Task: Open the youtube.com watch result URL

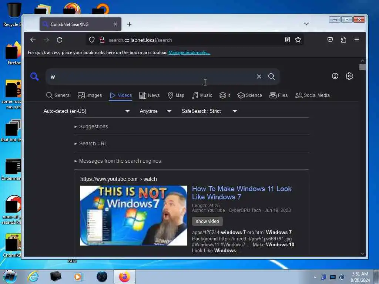Action: (x=118, y=179)
